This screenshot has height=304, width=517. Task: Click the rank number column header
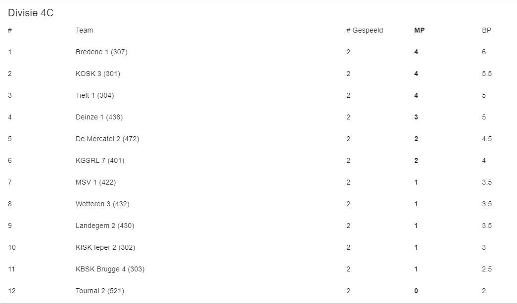pos(10,30)
